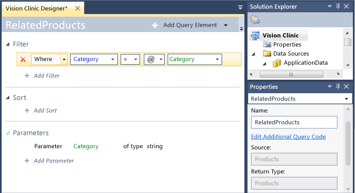Close the Properties panel

[x=346, y=86]
